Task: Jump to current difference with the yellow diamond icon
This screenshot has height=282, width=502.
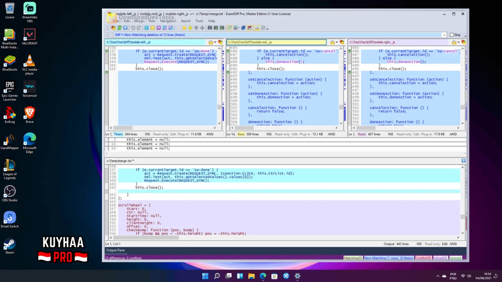Action: click(x=190, y=28)
